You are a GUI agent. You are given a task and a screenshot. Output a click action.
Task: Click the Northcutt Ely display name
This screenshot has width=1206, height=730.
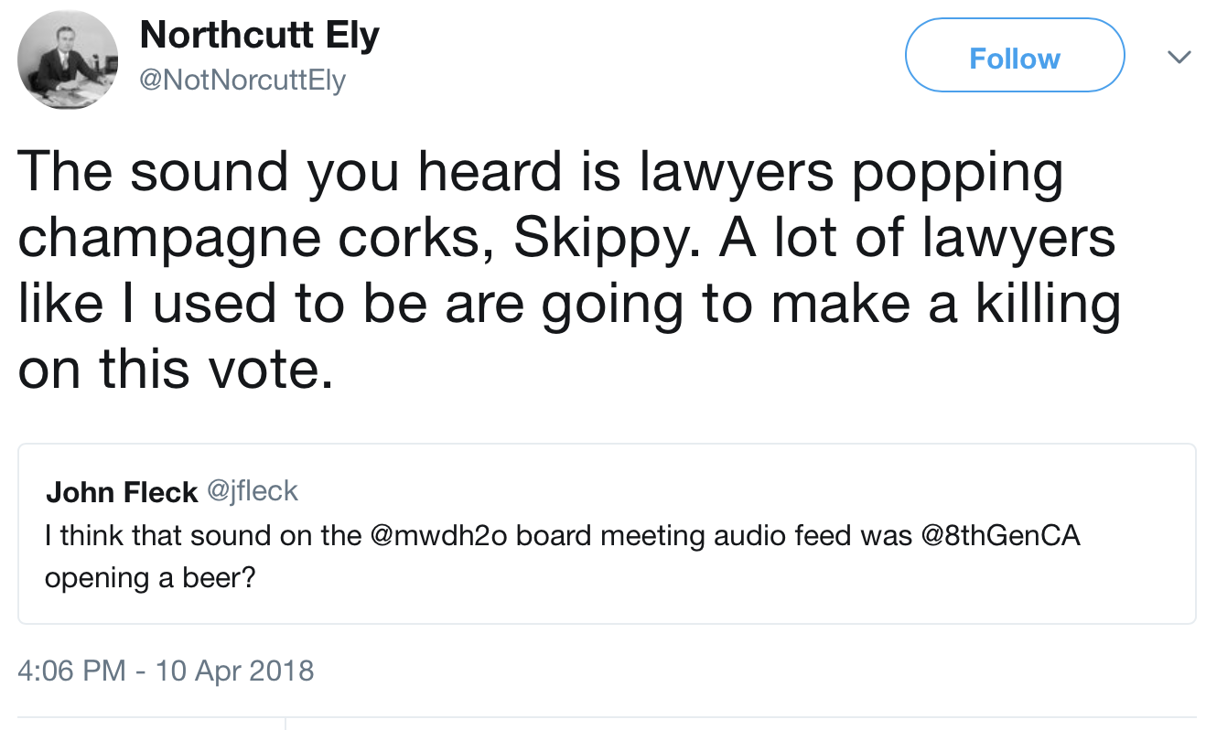[259, 36]
